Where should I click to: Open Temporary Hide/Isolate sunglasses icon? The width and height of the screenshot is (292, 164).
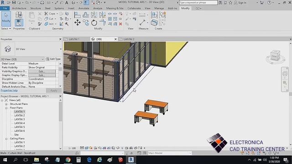(x=118, y=148)
